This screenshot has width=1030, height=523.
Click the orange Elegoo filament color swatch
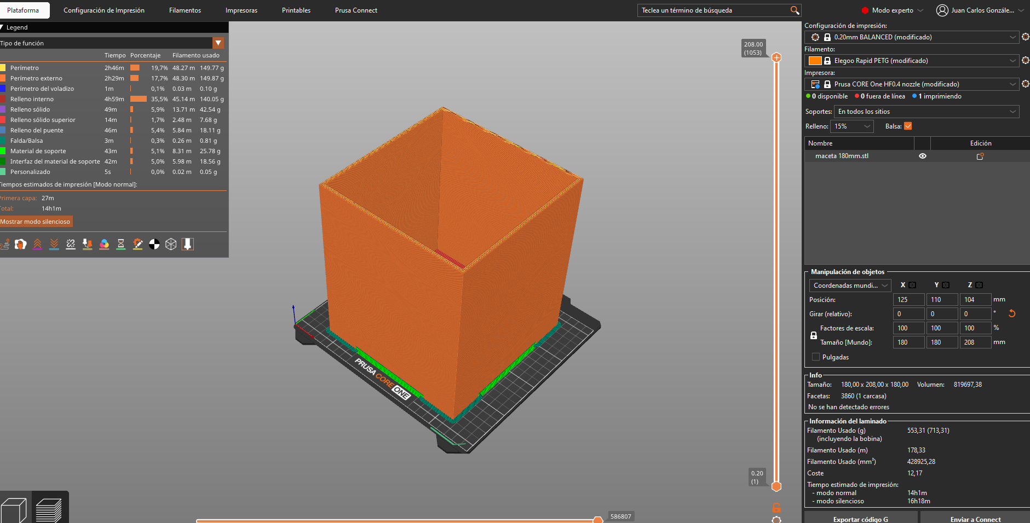click(x=815, y=61)
